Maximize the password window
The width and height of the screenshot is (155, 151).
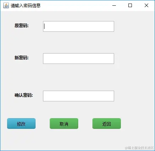(130, 5)
